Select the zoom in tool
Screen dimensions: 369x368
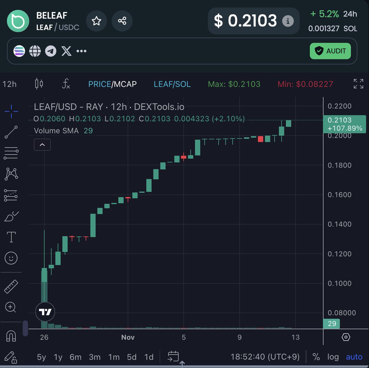(10, 307)
